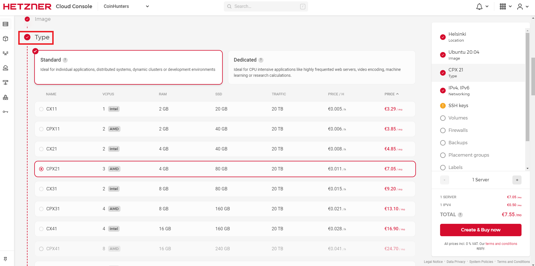Select the CPX21 server radio button
The height and width of the screenshot is (266, 535).
coord(41,169)
